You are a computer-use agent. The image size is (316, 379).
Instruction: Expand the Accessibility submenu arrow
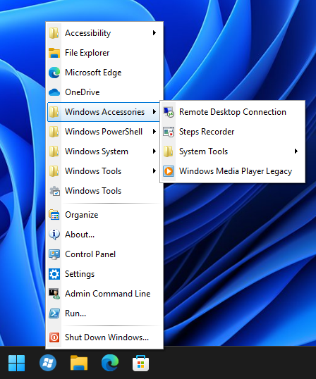pyautogui.click(x=154, y=33)
